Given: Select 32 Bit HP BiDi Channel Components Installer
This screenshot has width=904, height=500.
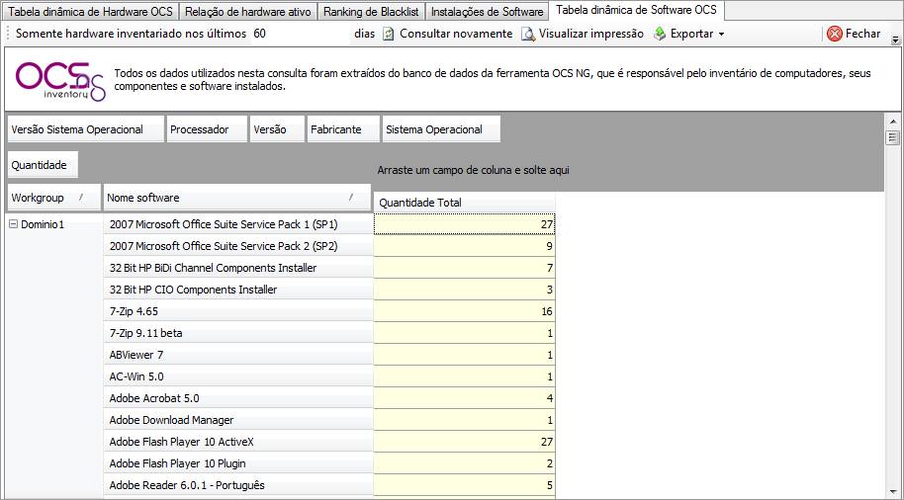Looking at the screenshot, I should tap(238, 268).
